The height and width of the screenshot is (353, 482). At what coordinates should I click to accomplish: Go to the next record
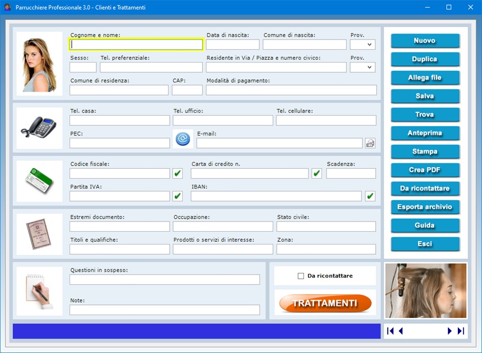pos(450,331)
